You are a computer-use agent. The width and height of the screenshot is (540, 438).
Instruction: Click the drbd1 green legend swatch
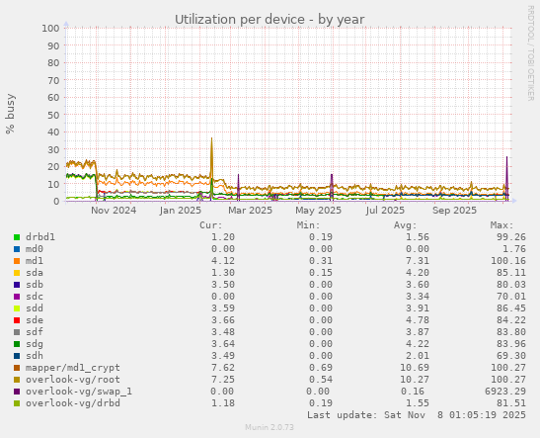click(17, 237)
